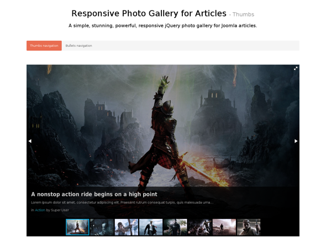Click the Lorem ipsum slide description text
The height and width of the screenshot is (241, 326).
tap(122, 202)
